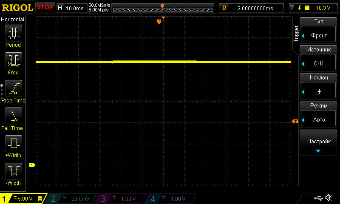Expand the Настройк settings submenu
Screen dimensions: 340x204
[319, 144]
